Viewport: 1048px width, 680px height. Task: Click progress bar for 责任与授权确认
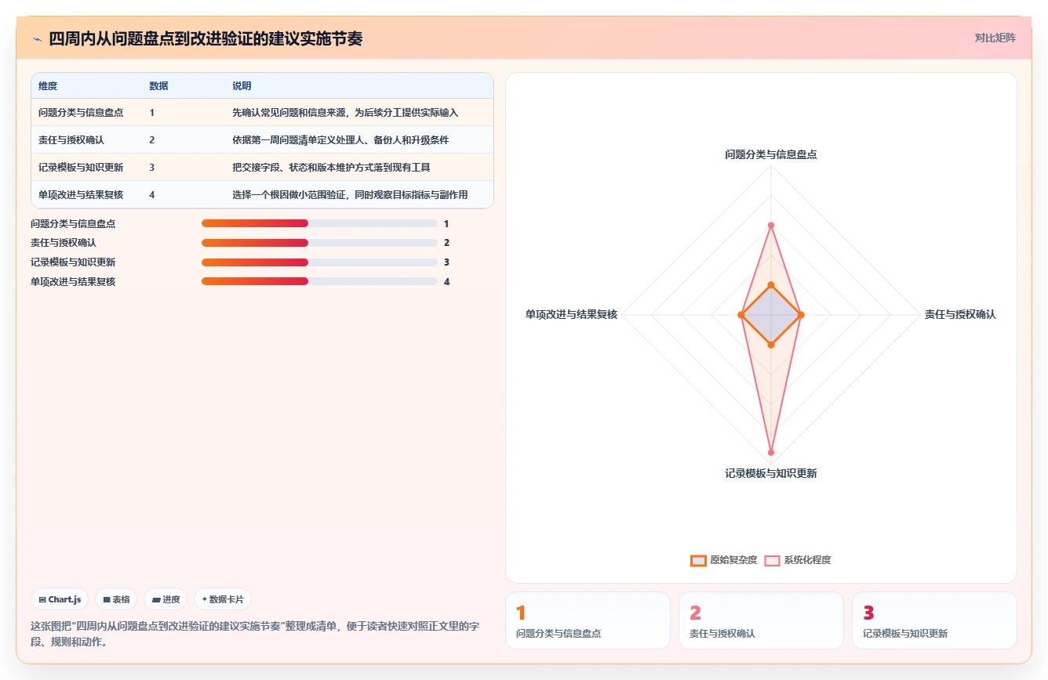click(319, 243)
